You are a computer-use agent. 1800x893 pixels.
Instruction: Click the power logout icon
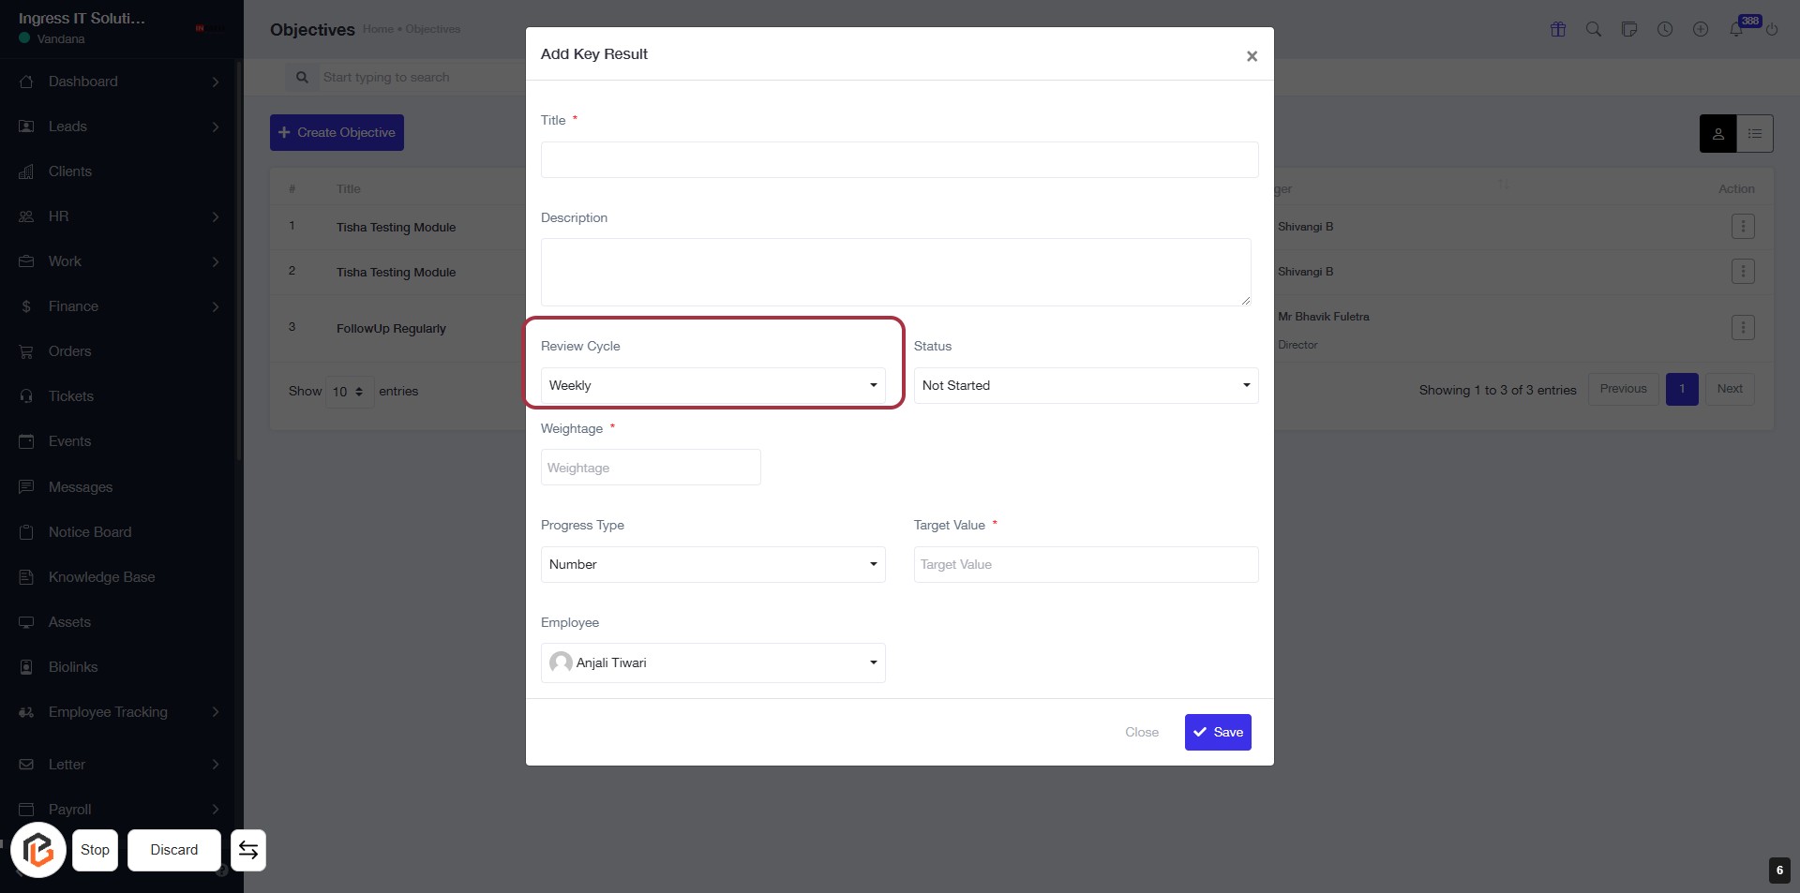click(x=1772, y=29)
